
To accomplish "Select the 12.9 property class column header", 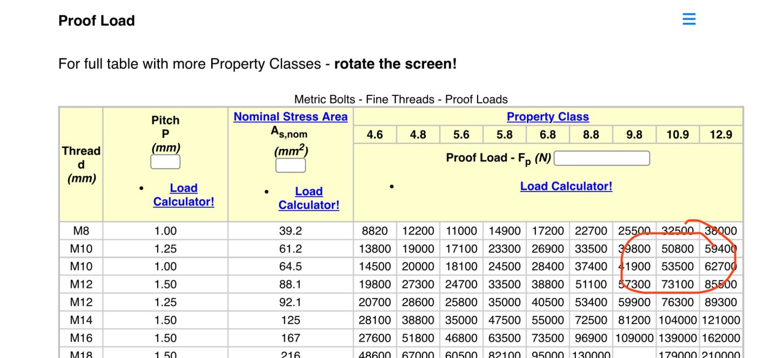I will [x=721, y=135].
